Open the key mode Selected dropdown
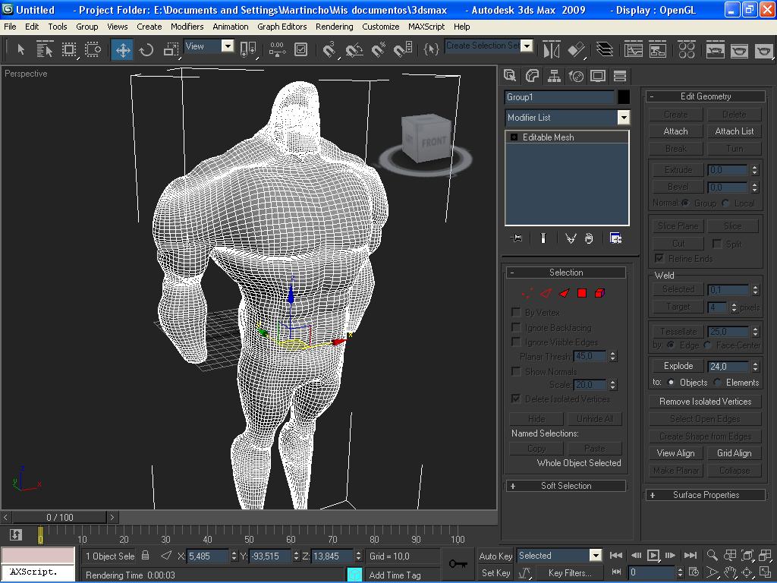777x583 pixels. (596, 555)
